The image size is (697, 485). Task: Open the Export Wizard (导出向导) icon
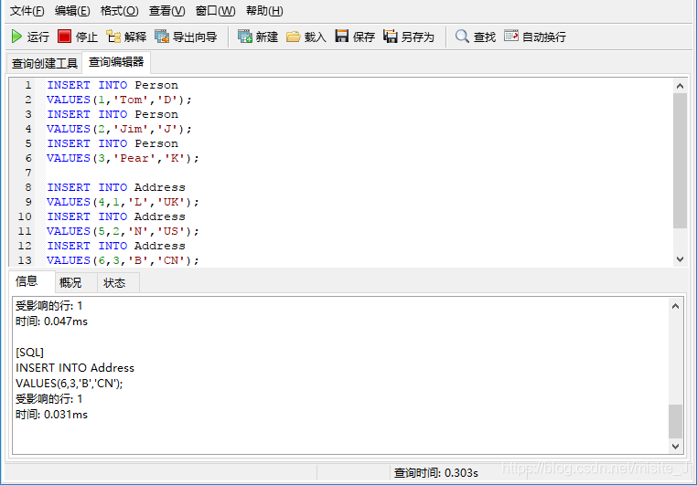(162, 37)
